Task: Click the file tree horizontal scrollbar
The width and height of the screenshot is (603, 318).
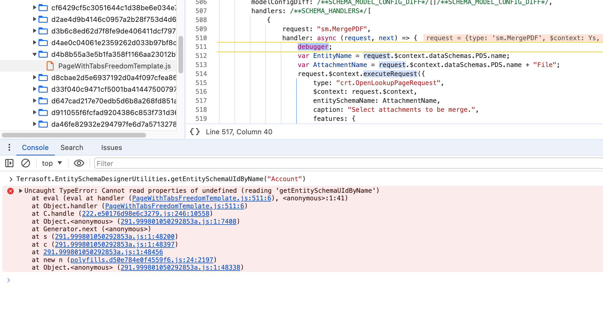Action: (x=74, y=135)
